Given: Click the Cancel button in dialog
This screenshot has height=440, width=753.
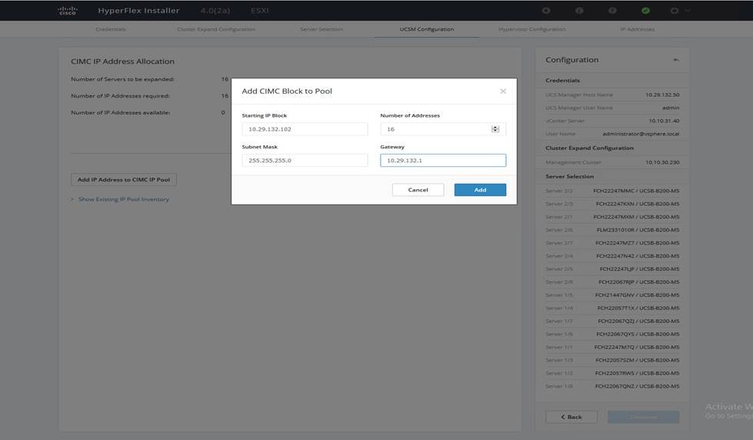Looking at the screenshot, I should click(418, 190).
